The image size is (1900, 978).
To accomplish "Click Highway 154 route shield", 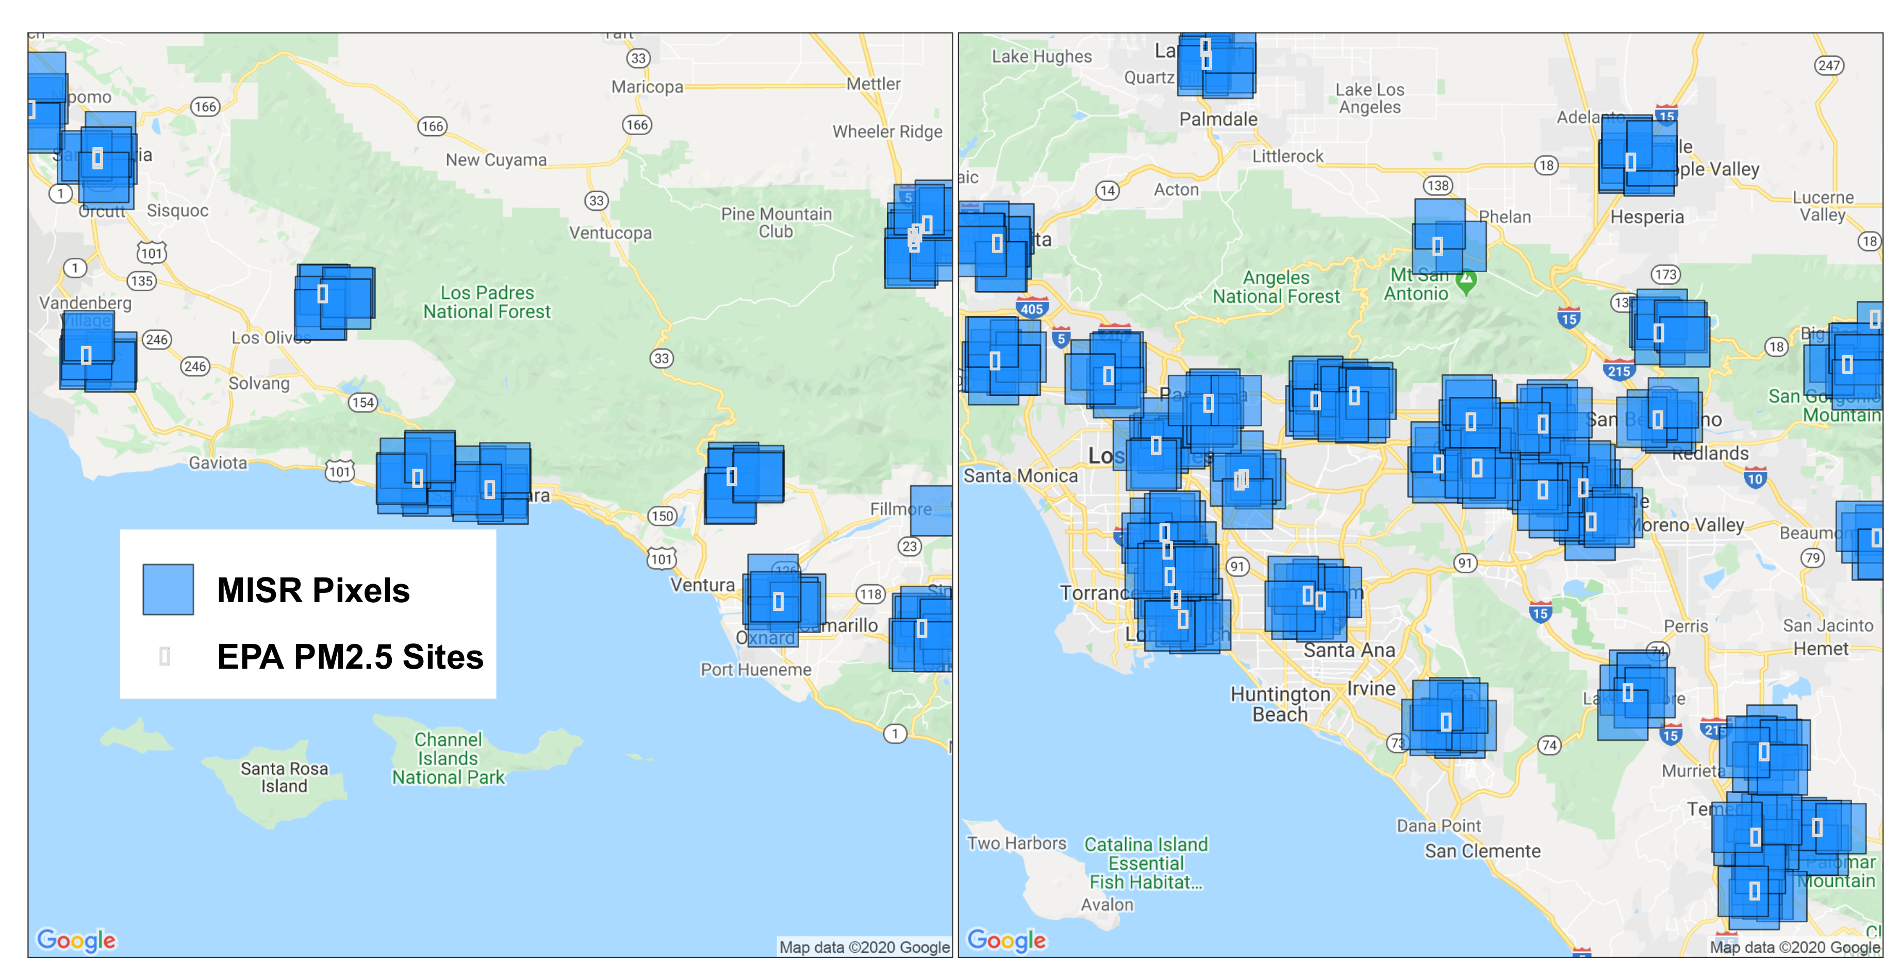I will click(362, 403).
